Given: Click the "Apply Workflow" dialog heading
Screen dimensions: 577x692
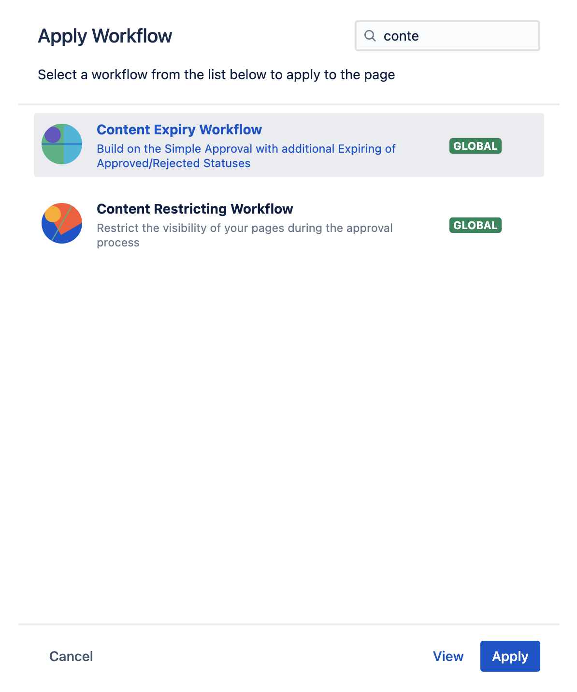Looking at the screenshot, I should 105,36.
